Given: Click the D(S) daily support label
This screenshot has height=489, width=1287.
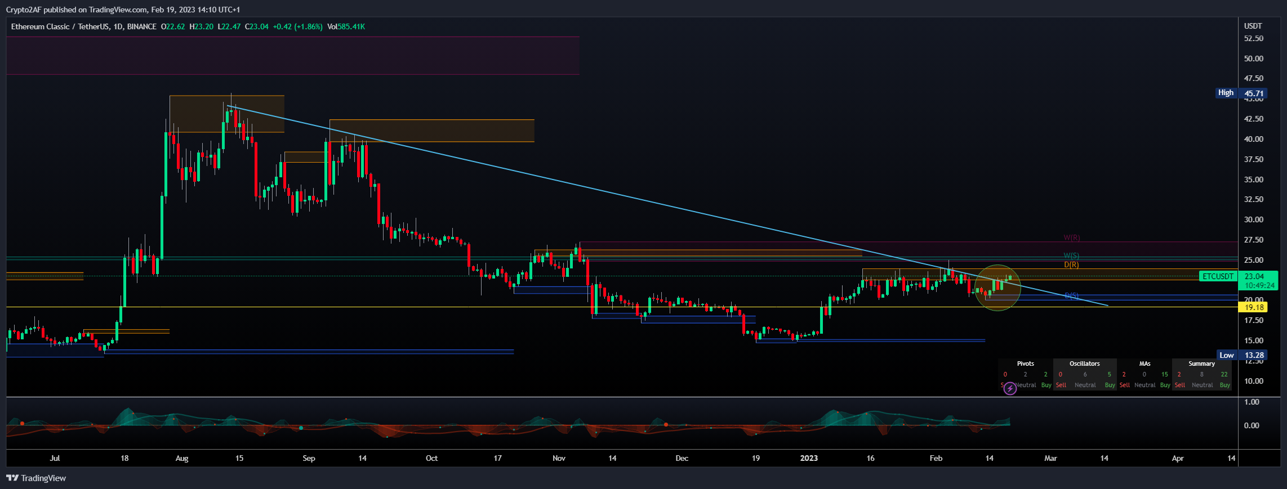Looking at the screenshot, I should 1072,295.
